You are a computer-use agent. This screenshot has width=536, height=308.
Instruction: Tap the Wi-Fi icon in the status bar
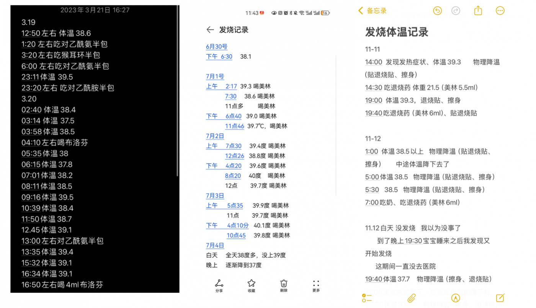point(302,13)
